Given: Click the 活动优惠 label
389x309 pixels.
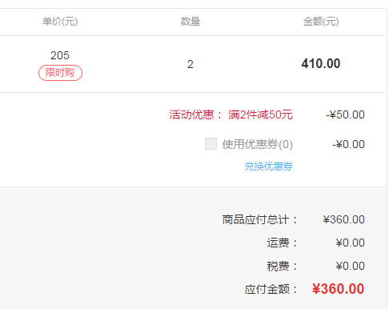Looking at the screenshot, I should coord(192,114).
